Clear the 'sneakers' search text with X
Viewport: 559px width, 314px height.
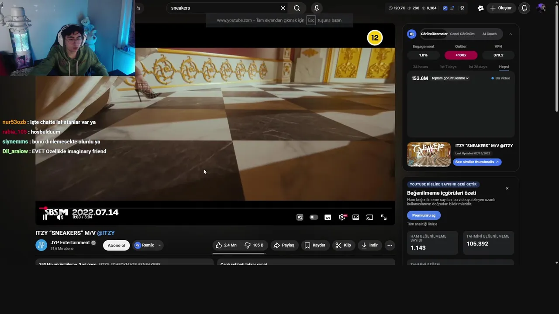[283, 8]
